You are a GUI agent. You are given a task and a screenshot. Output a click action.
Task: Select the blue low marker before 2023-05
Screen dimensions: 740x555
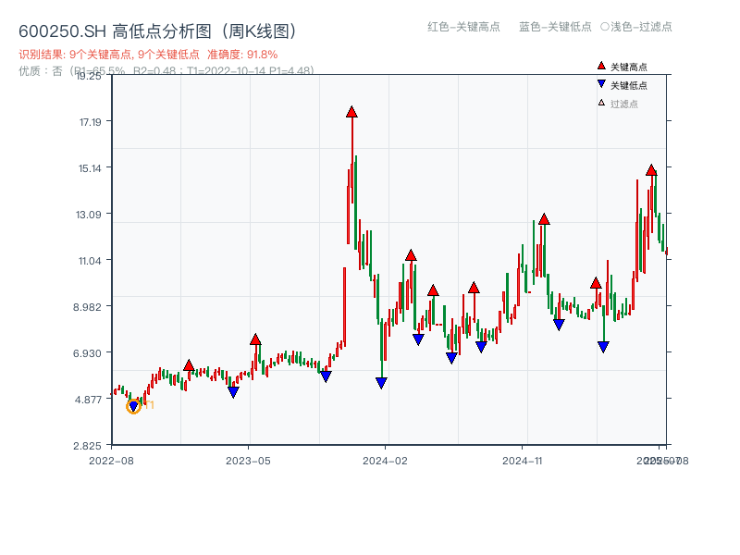point(233,391)
